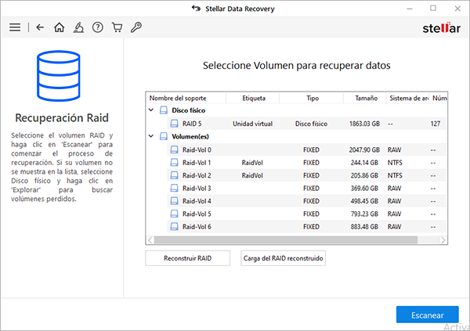This screenshot has height=331, width=470.
Task: Start scan with Escanear button
Action: [x=427, y=314]
